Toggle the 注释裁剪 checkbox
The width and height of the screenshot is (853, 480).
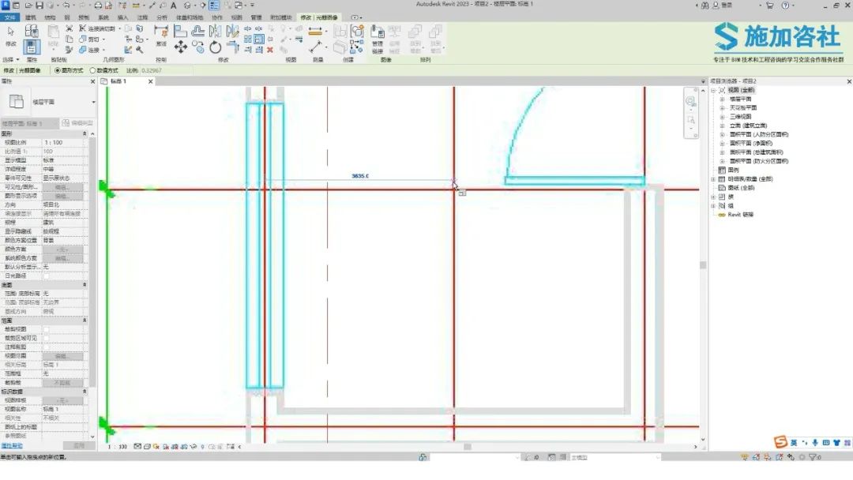(x=47, y=347)
